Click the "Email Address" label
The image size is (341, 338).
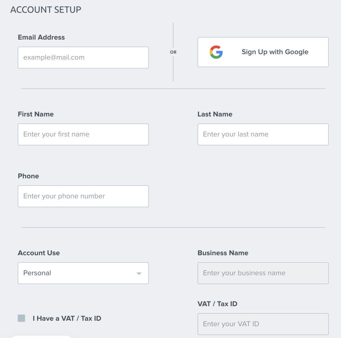[41, 37]
